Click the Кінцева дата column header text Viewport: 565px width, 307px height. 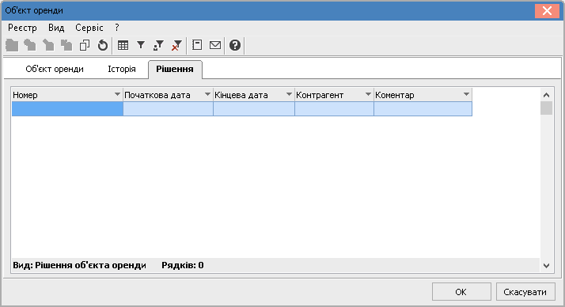(x=241, y=95)
